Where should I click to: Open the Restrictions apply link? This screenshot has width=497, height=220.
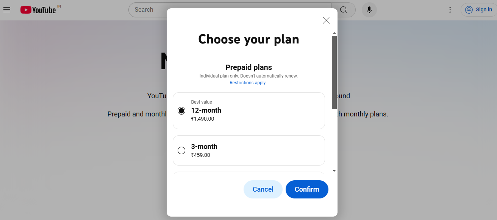coord(248,83)
